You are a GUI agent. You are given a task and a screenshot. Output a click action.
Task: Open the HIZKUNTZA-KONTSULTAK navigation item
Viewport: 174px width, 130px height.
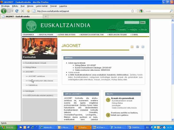(x=92, y=35)
